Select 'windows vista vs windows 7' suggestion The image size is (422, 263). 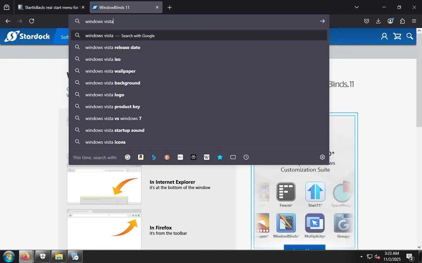click(199, 118)
